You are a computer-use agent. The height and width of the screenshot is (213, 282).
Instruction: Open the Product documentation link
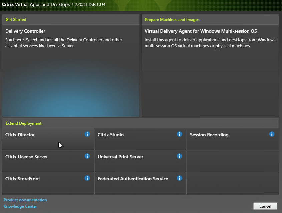click(x=25, y=200)
